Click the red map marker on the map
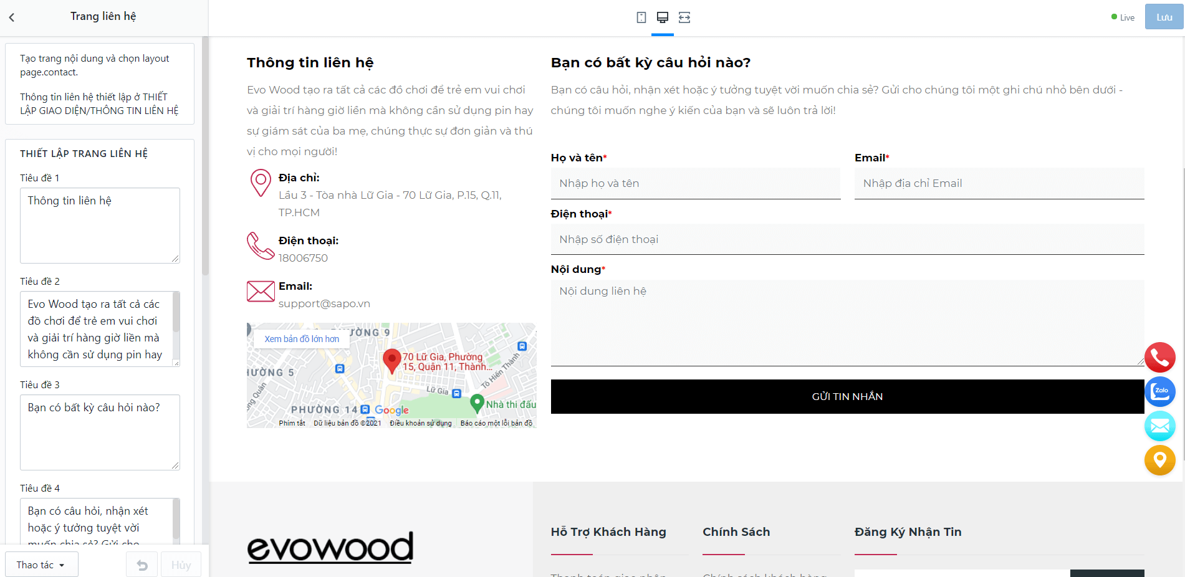Screen dimensions: 1185x577 tap(391, 361)
